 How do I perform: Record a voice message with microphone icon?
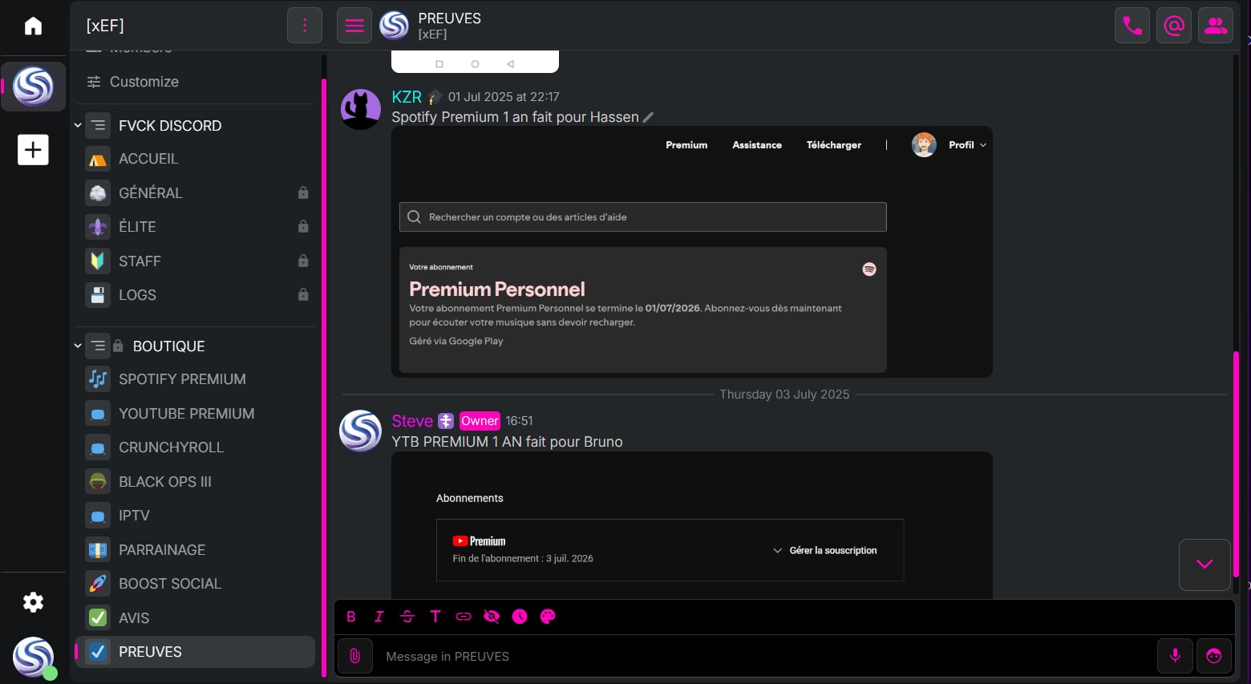click(1175, 656)
